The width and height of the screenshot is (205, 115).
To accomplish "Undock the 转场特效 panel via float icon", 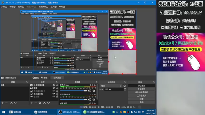I will 125,82.
